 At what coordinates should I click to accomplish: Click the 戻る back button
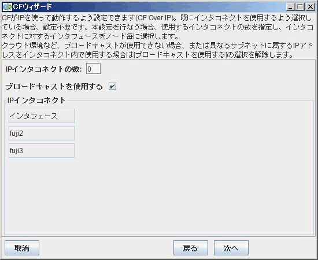tap(191, 248)
